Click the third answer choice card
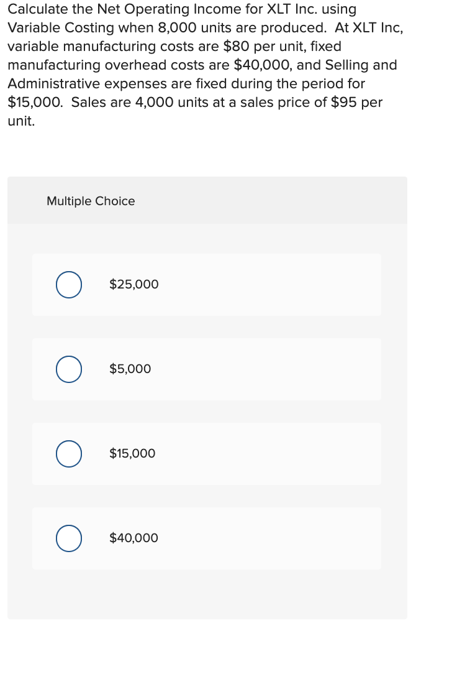The height and width of the screenshot is (674, 457). pyautogui.click(x=207, y=453)
